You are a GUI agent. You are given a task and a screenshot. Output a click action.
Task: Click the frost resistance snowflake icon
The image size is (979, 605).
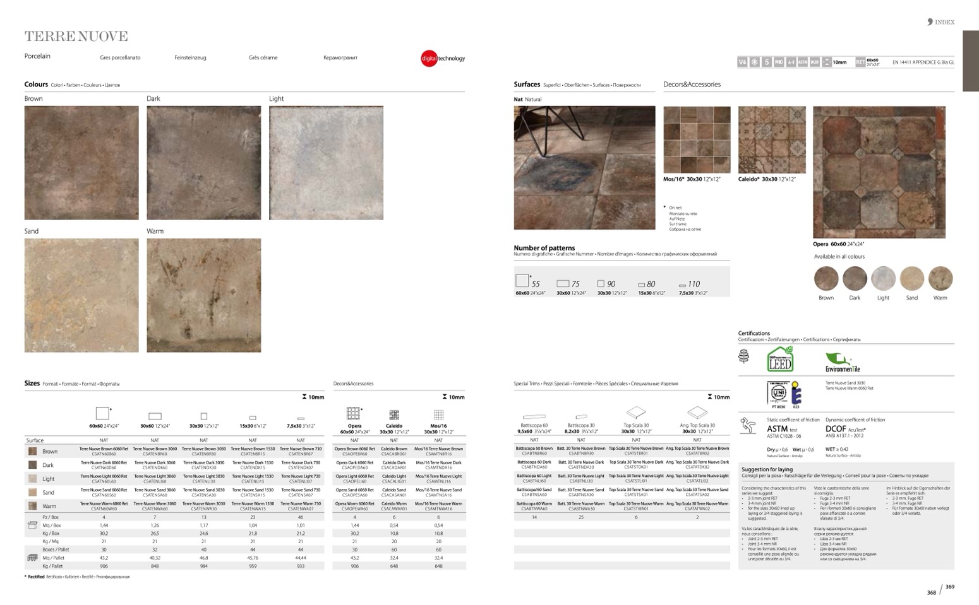(754, 62)
